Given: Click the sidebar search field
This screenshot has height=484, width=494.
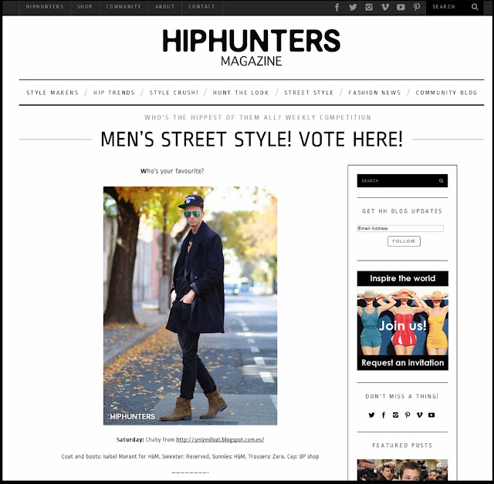Looking at the screenshot, I should tap(402, 181).
